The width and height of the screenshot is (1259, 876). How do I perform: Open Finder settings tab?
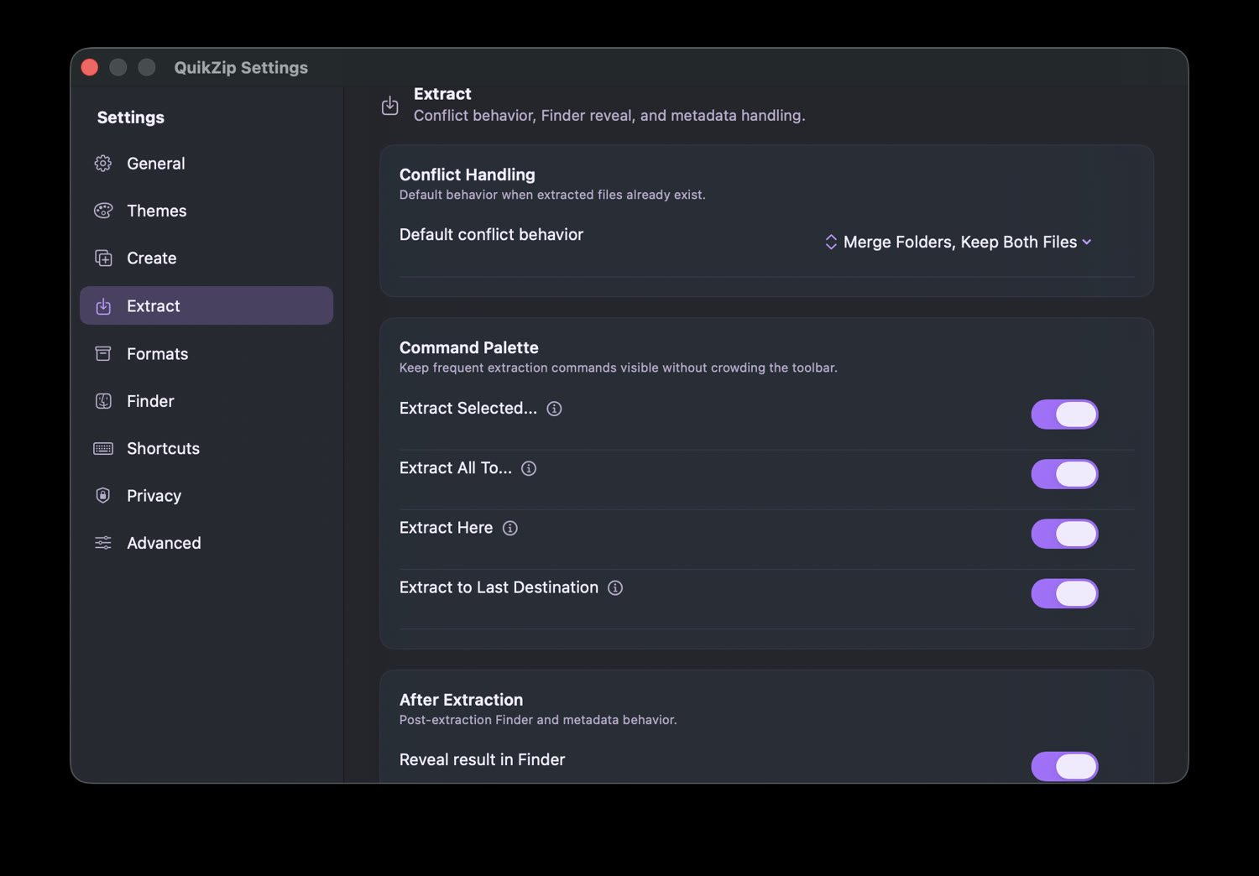click(206, 401)
